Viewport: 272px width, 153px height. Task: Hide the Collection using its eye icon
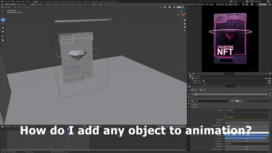pos(268,79)
